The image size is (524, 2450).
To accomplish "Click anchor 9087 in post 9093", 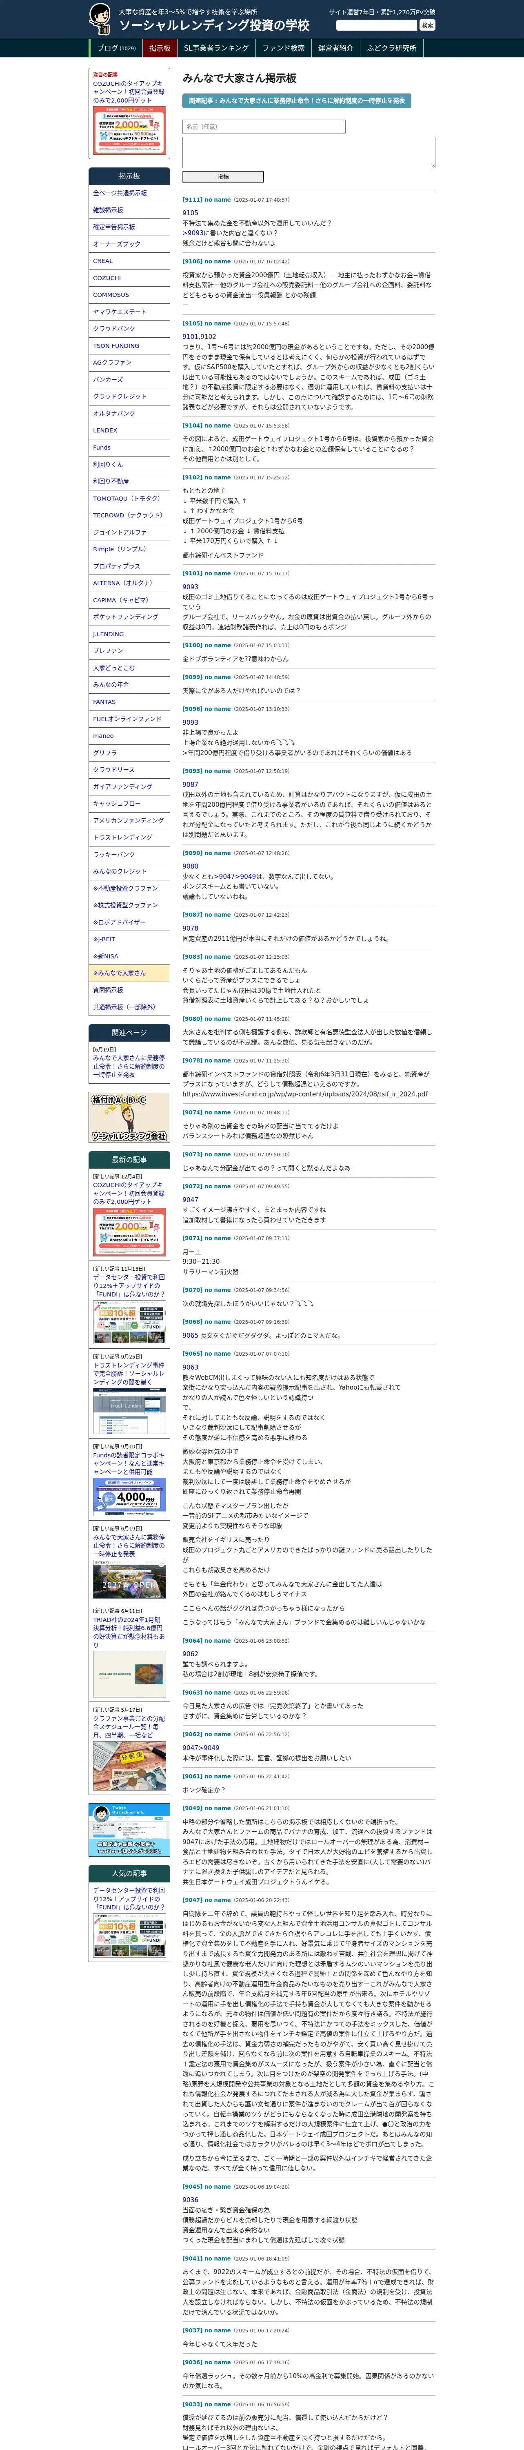I will 190,785.
